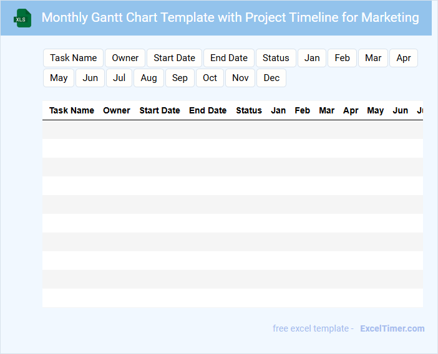Click the green XLS file icon
The width and height of the screenshot is (438, 354).
(22, 18)
